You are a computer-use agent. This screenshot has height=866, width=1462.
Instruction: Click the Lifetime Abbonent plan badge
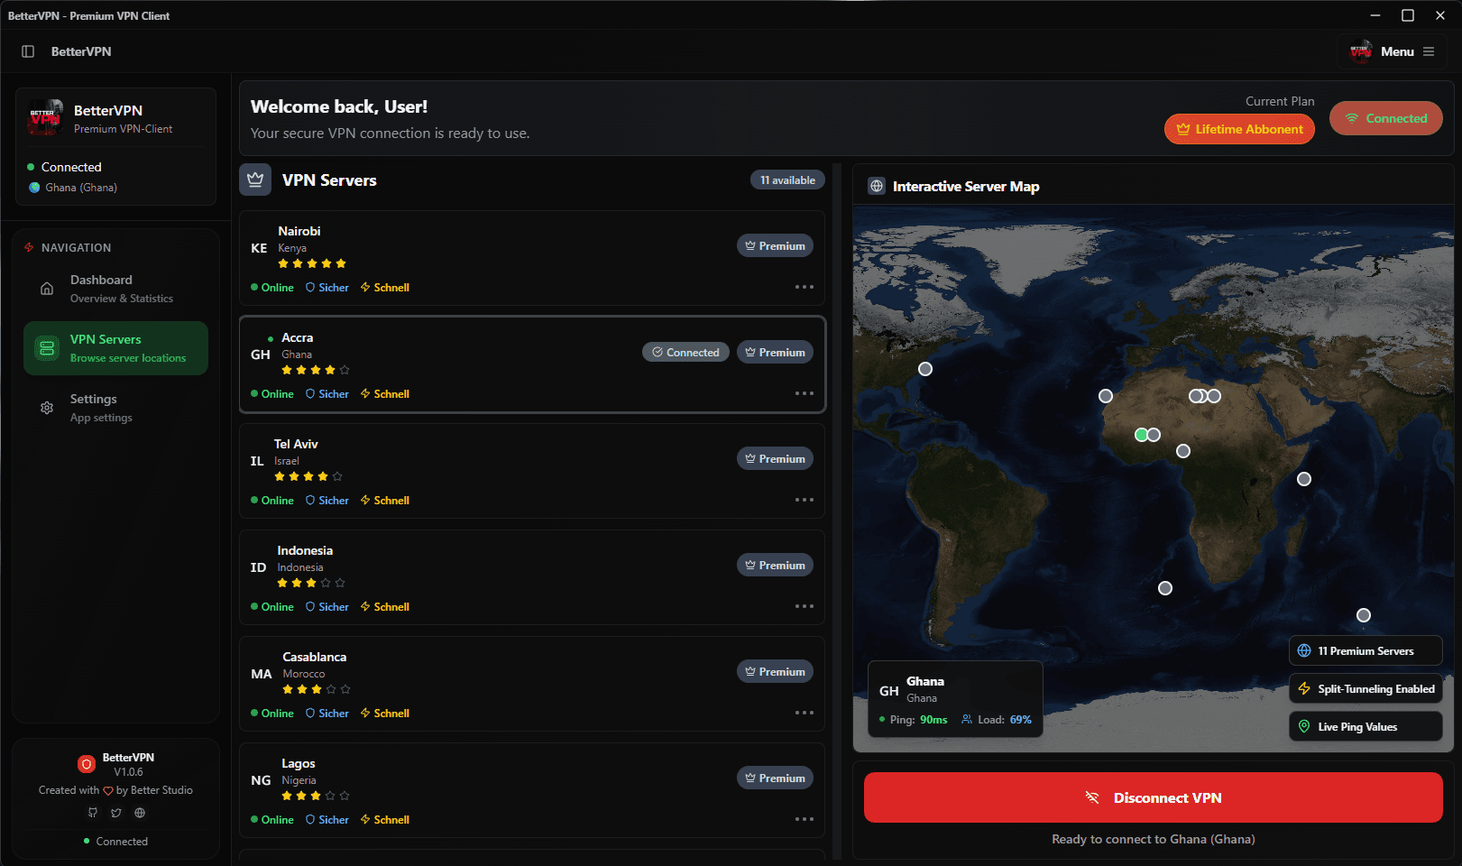(1239, 129)
